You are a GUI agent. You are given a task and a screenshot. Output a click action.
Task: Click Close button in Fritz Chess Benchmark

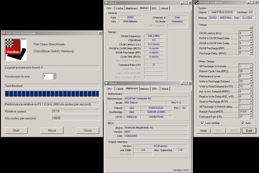pos(88,130)
